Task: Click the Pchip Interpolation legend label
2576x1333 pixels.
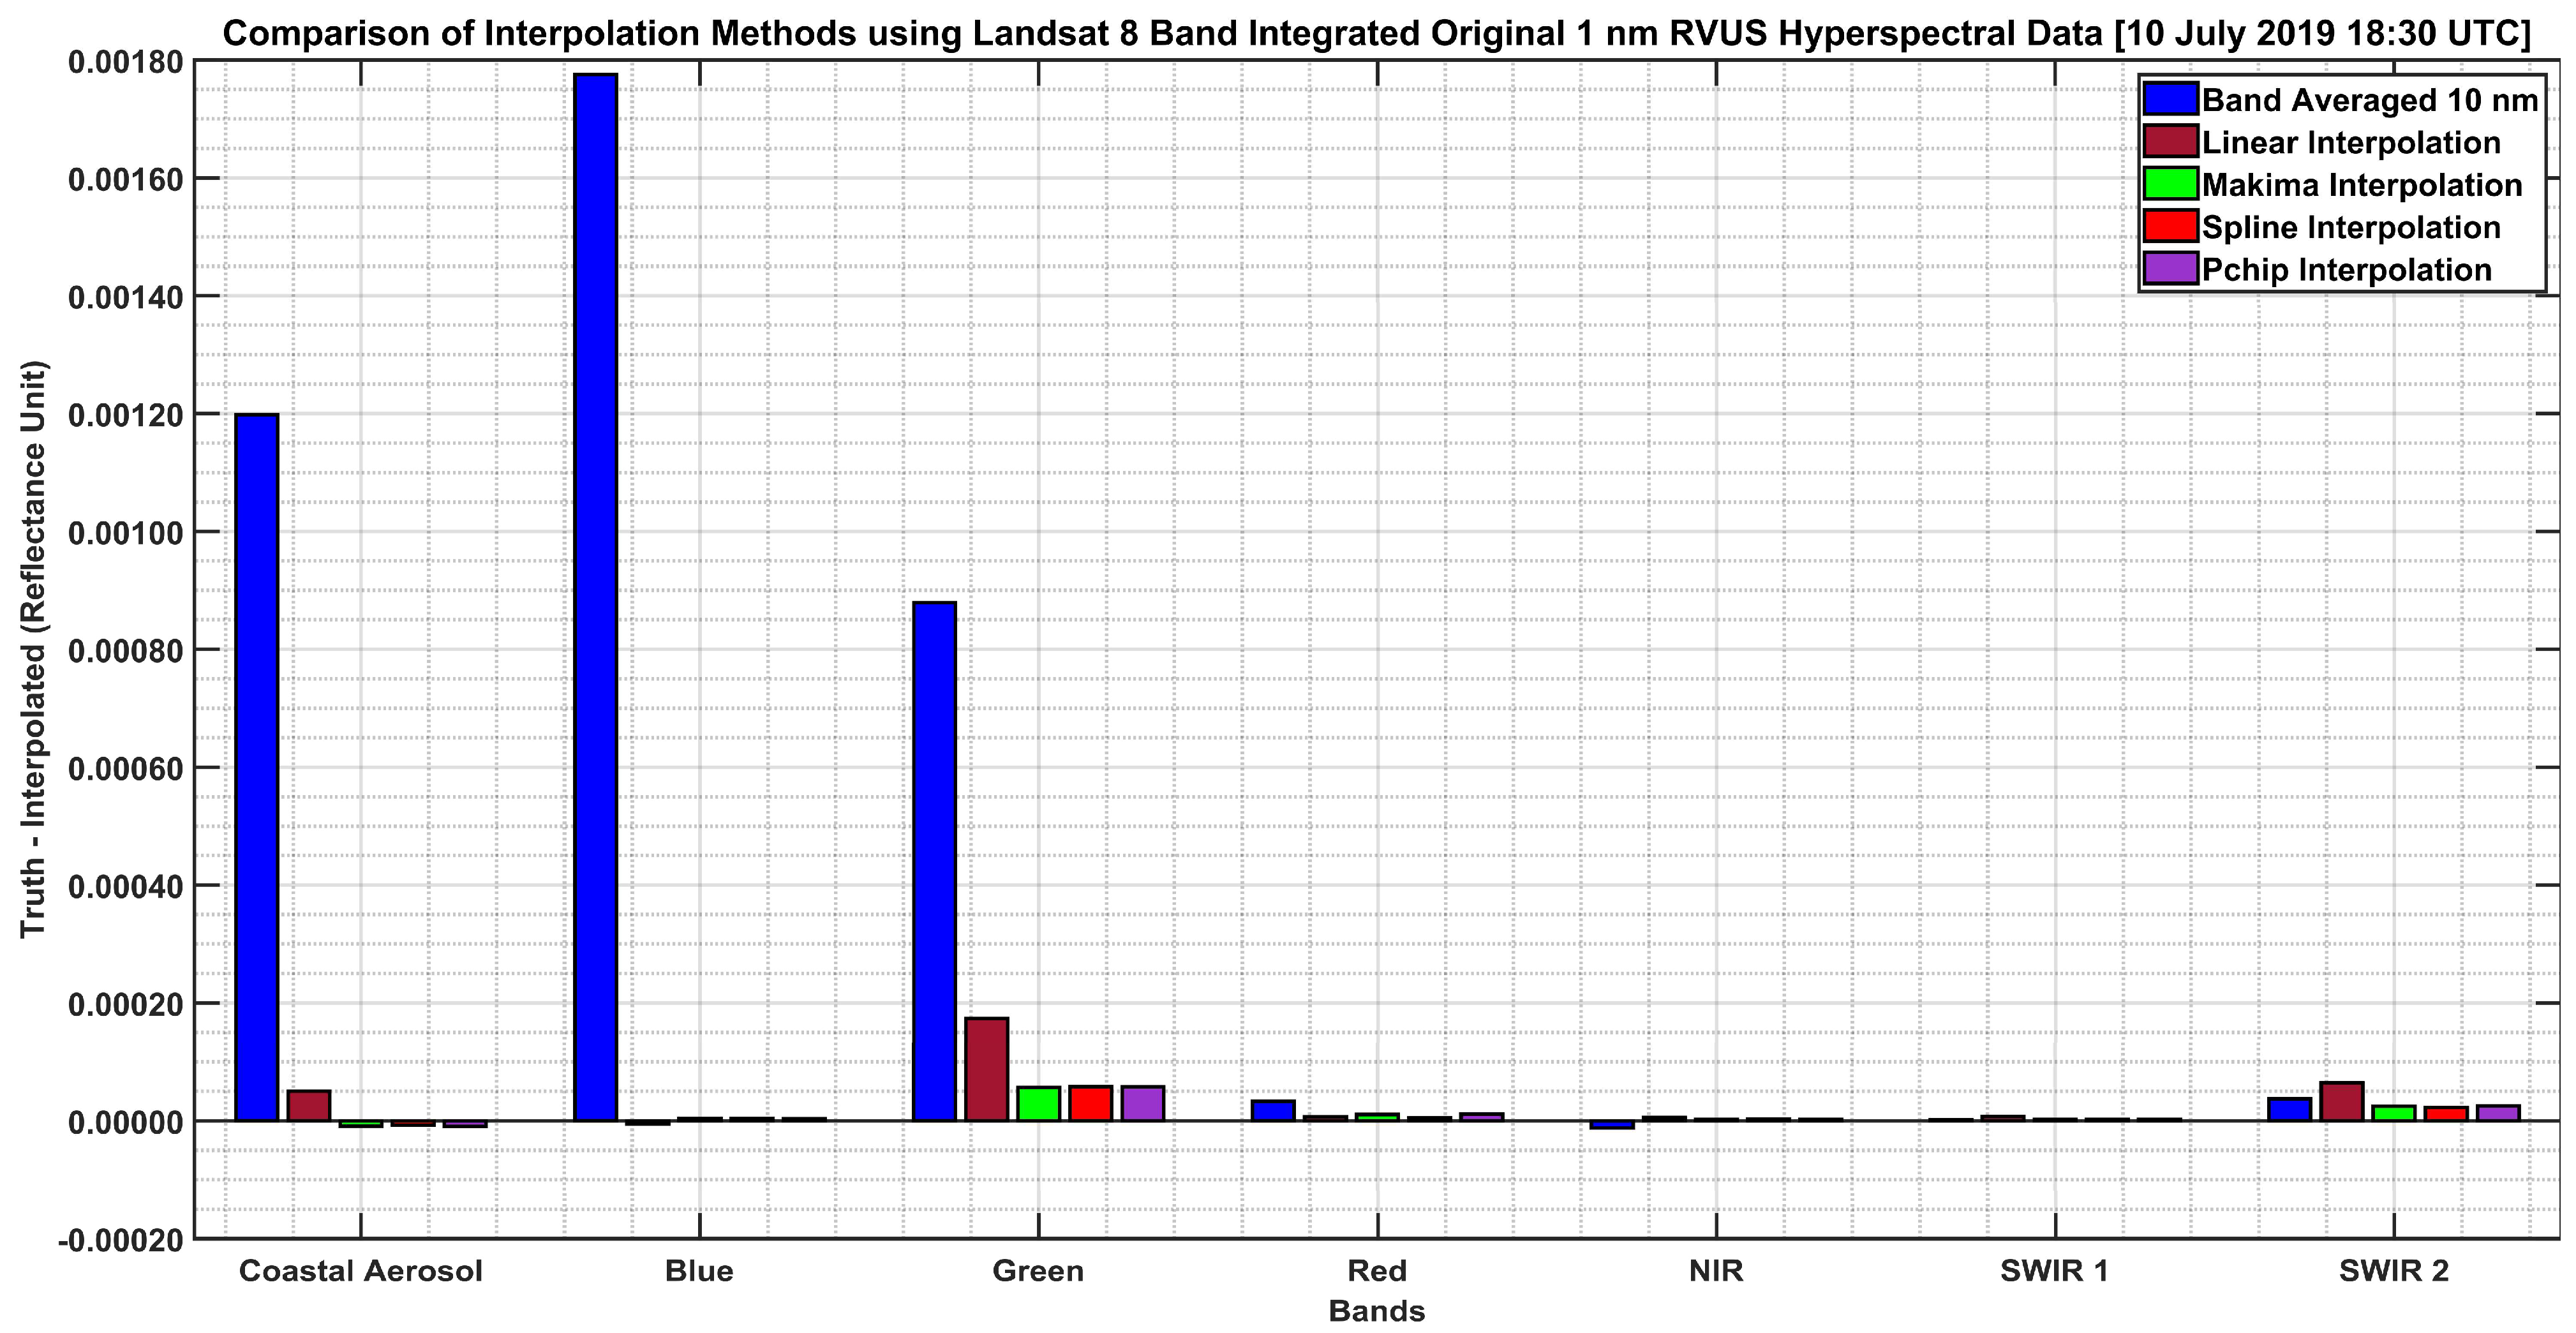Action: 2346,270
